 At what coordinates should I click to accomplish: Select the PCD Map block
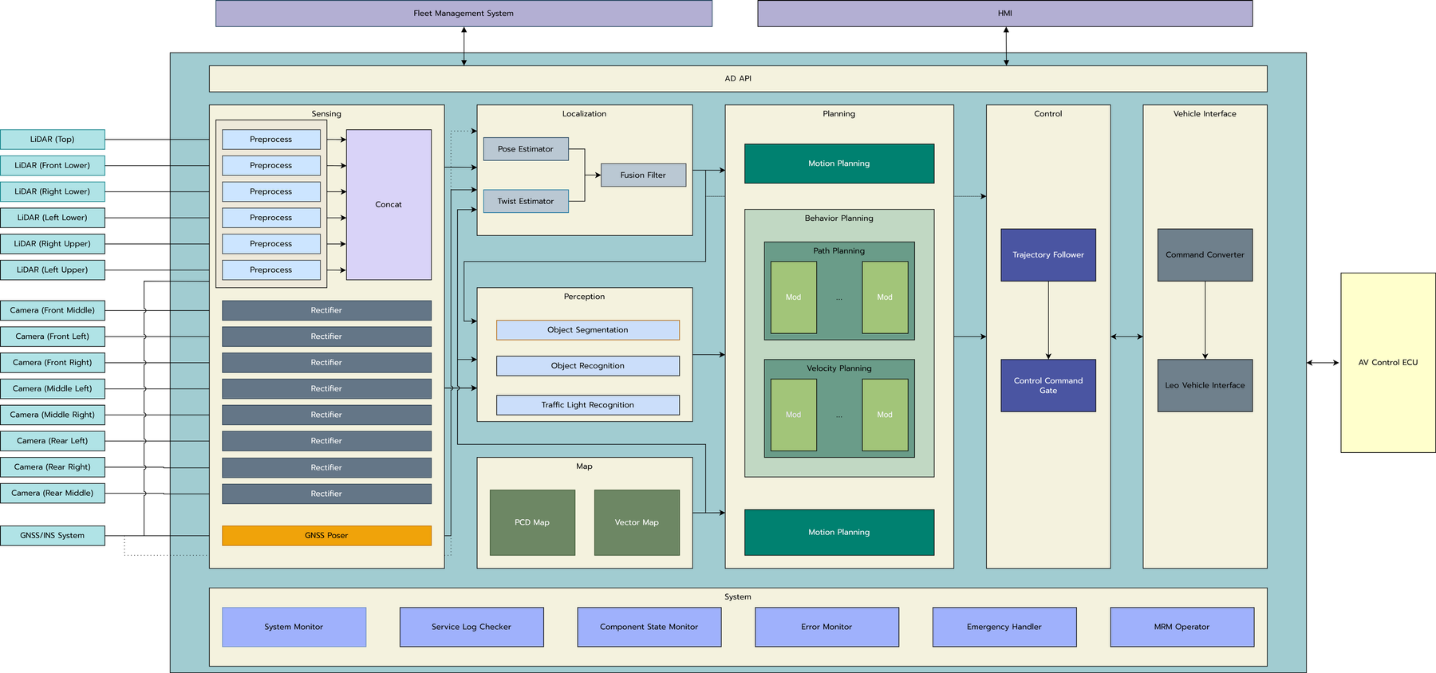tap(532, 523)
